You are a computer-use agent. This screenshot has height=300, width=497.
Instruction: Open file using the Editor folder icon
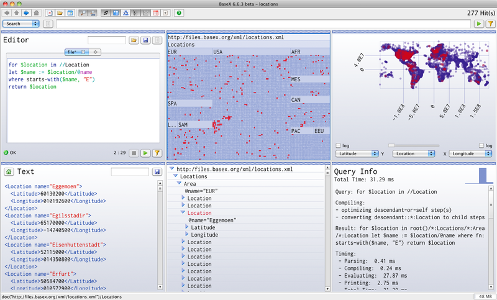[x=134, y=40]
